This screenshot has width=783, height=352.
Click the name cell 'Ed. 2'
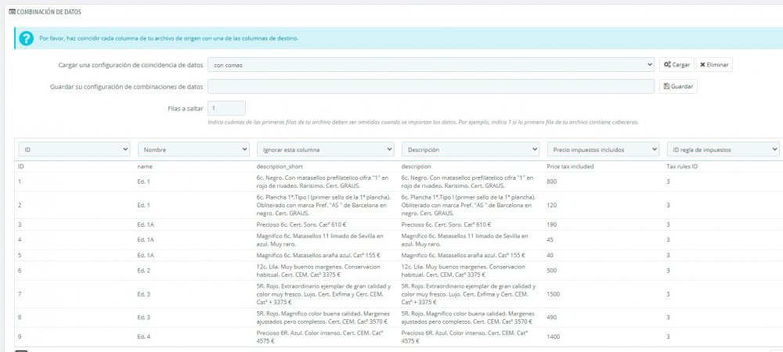click(144, 271)
